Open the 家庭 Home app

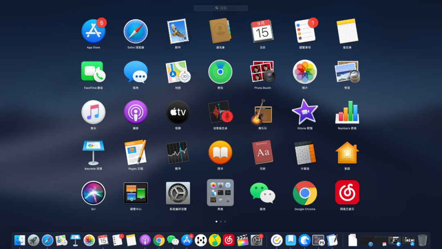click(347, 153)
